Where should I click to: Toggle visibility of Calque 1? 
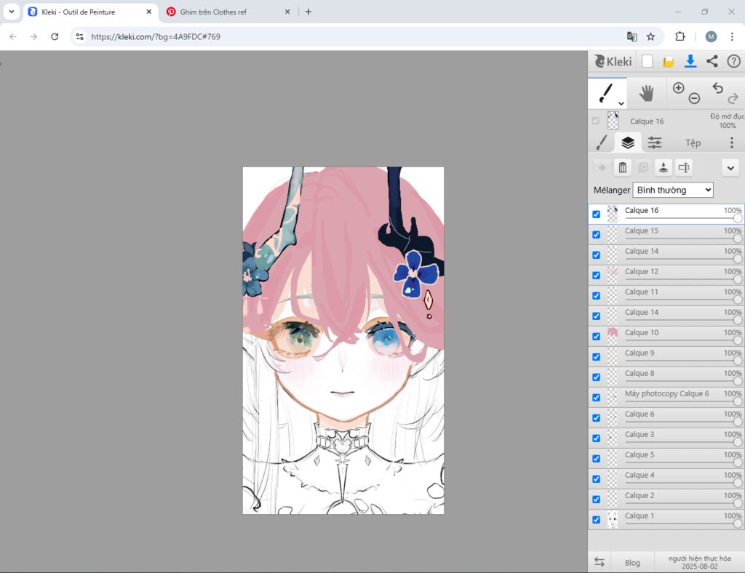597,520
